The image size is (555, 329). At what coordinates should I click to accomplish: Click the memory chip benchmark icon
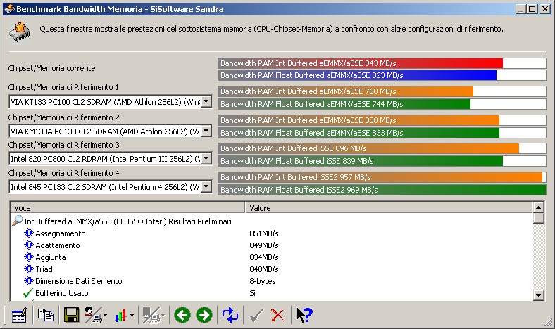point(20,32)
